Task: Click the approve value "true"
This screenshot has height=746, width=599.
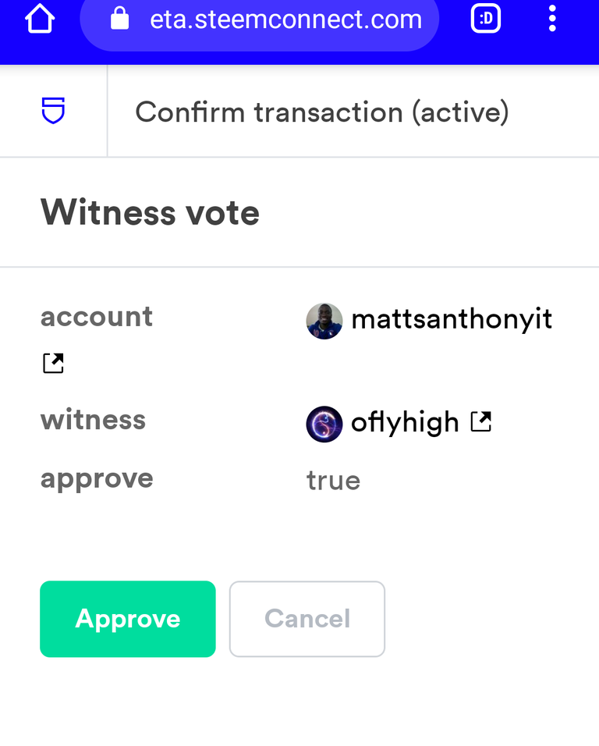Action: click(x=333, y=481)
